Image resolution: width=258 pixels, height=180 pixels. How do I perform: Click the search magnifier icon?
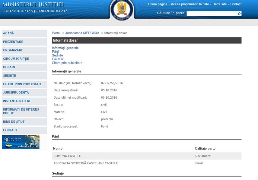tap(239, 14)
